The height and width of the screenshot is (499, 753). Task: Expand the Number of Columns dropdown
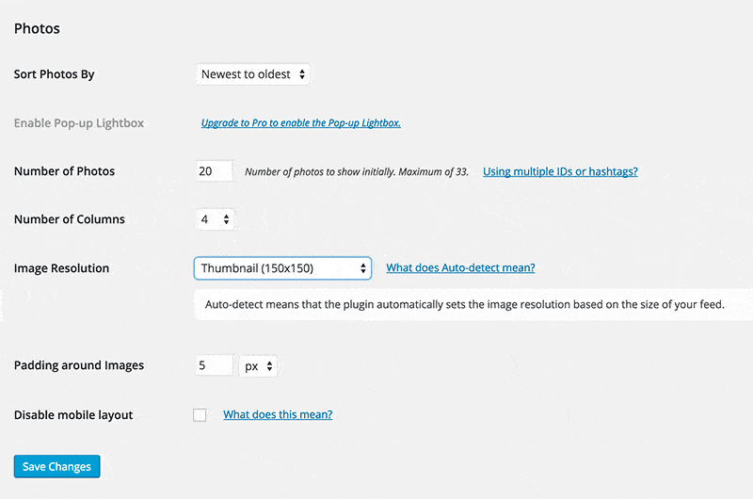215,219
